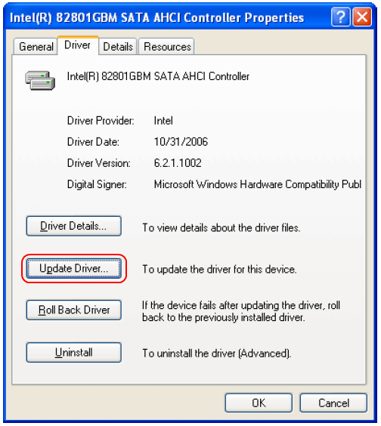Click the controller name beside the icon
Viewport: 381px width, 426px height.
(158, 76)
